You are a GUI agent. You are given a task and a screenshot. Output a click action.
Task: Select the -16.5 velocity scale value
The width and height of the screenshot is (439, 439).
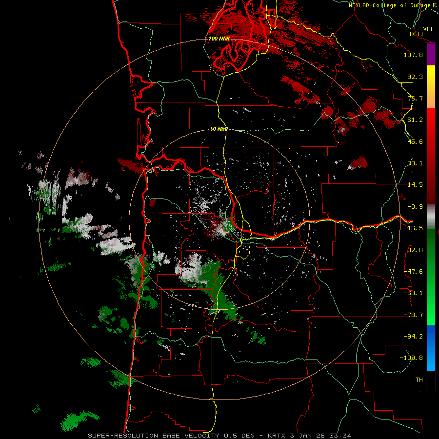(x=413, y=228)
